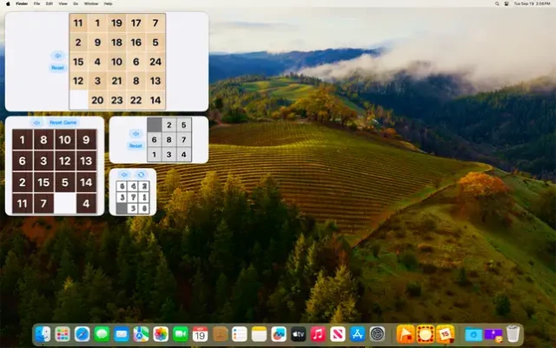
Task: Open the Apple menu
Action: click(x=8, y=3)
